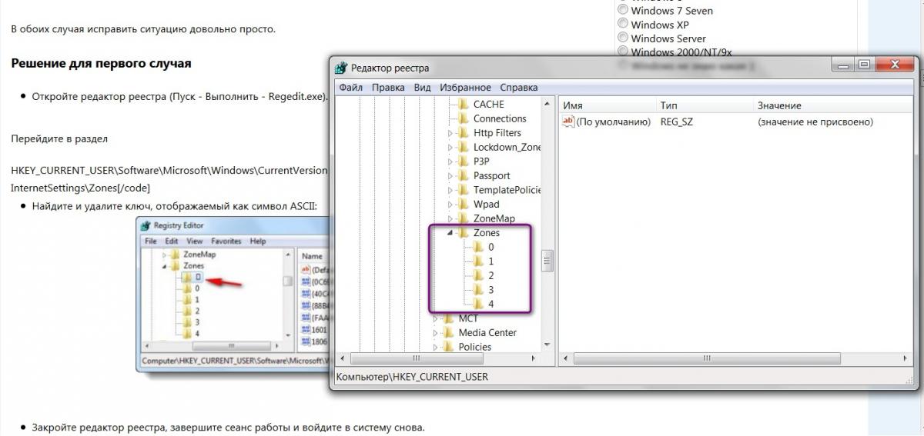The width and height of the screenshot is (924, 436).
Task: Expand the ZoneMap key in Редактор реестра
Action: tap(450, 218)
